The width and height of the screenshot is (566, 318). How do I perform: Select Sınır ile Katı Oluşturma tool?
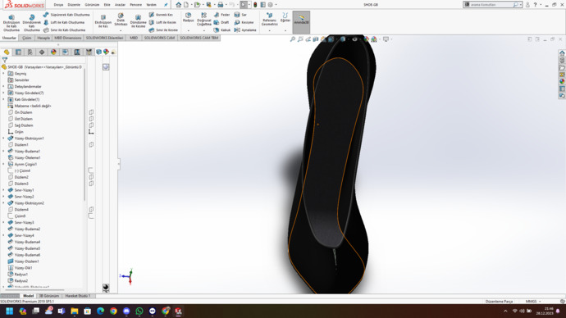click(x=65, y=30)
